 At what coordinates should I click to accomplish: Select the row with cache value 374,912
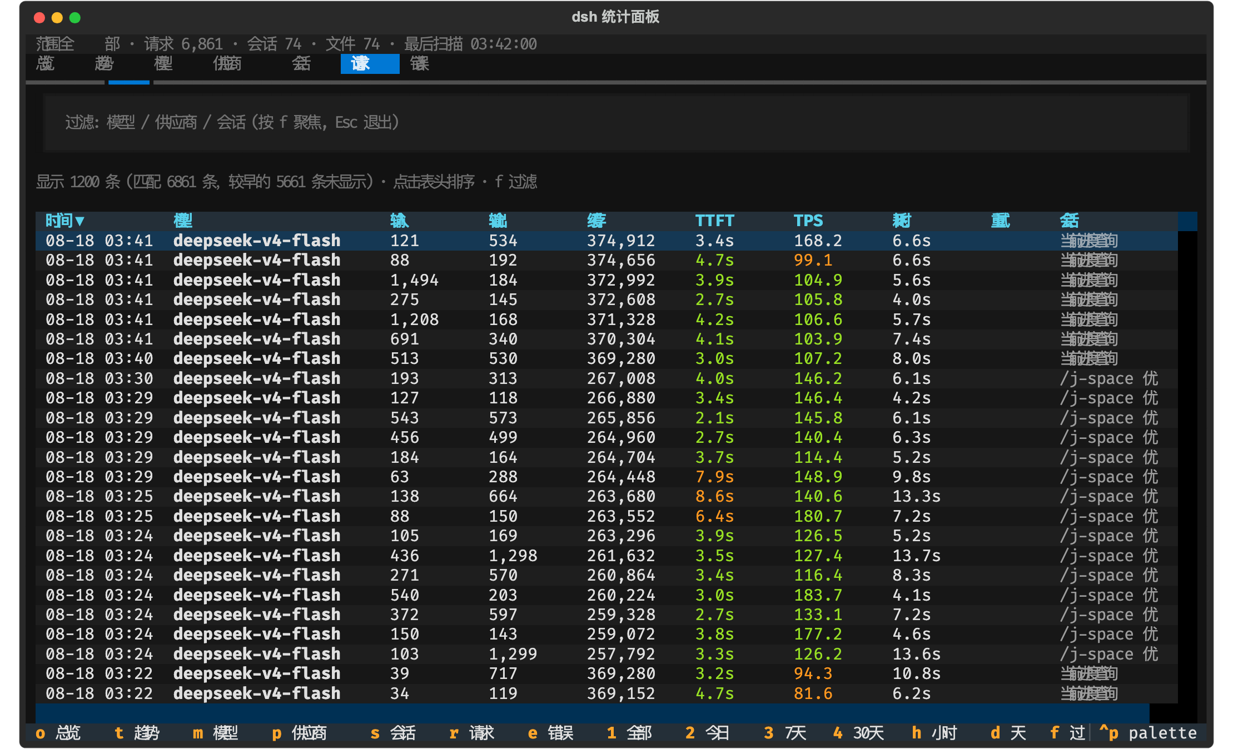606,241
